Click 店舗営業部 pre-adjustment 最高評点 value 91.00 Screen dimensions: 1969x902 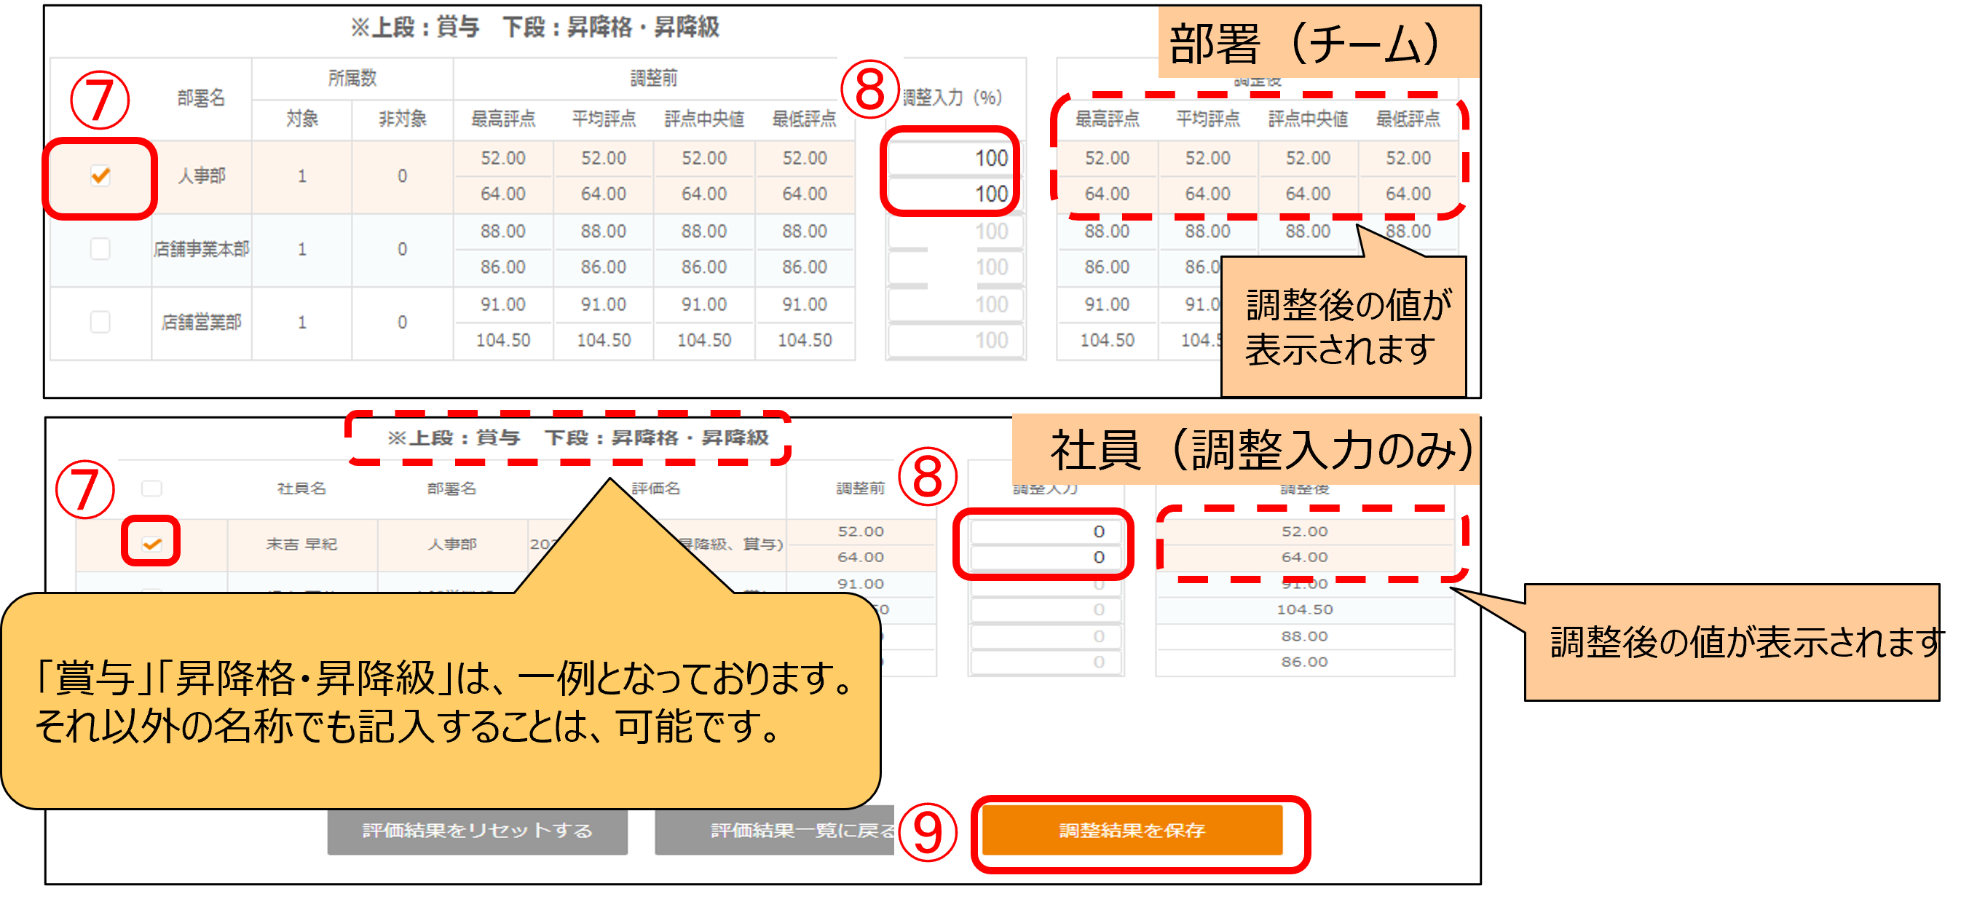point(503,304)
